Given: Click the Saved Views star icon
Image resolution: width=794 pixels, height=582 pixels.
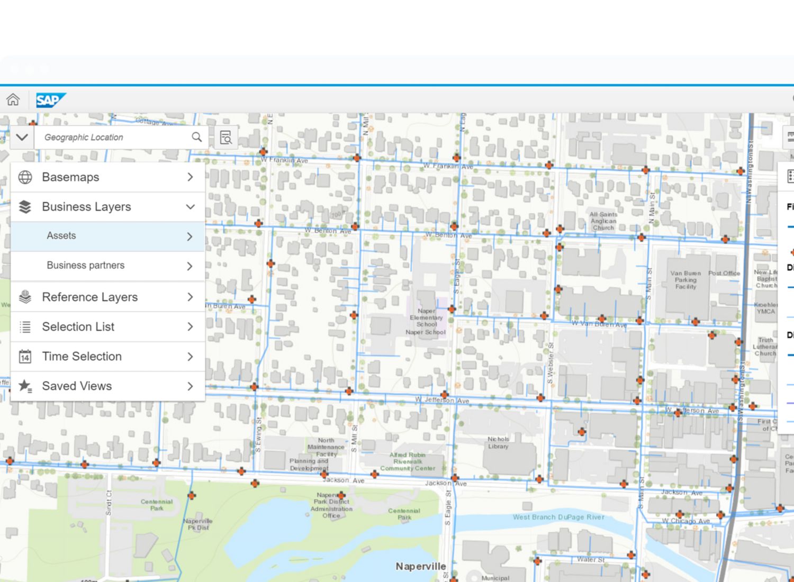Looking at the screenshot, I should point(25,386).
